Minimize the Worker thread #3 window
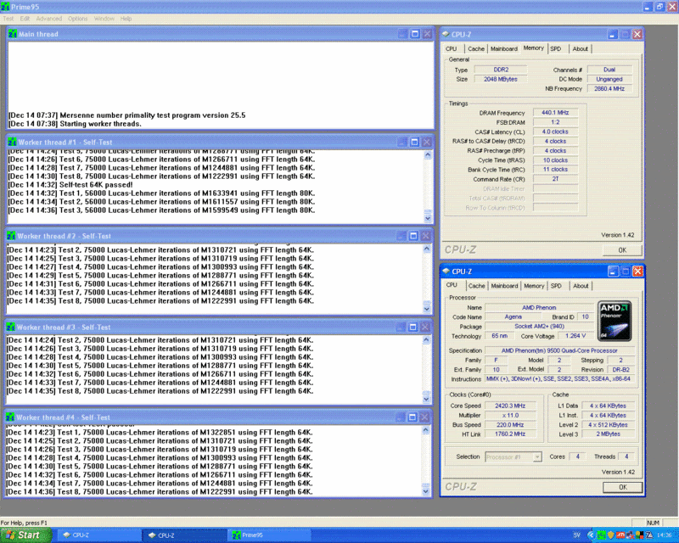This screenshot has height=543, width=679. (402, 327)
